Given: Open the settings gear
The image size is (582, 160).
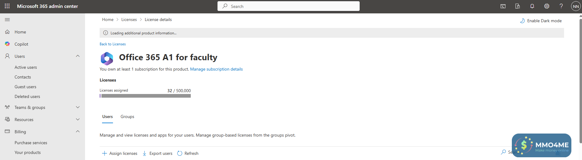Looking at the screenshot, I should 547,6.
